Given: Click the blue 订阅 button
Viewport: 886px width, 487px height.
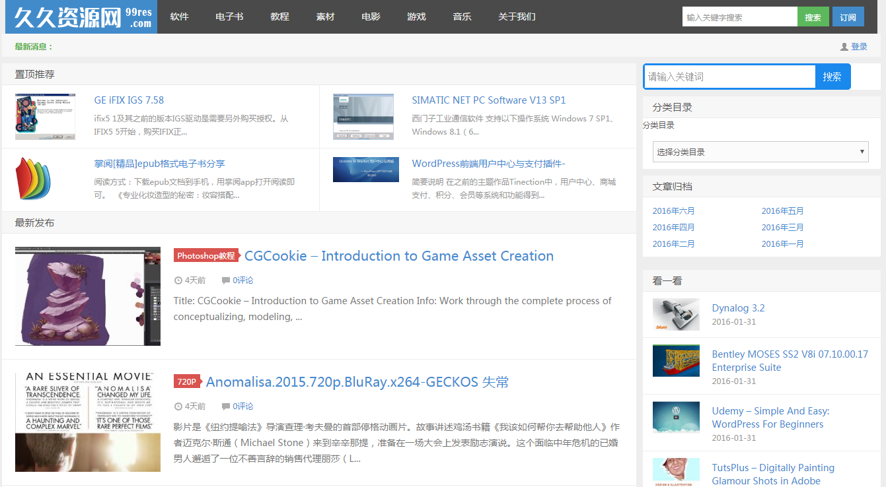Looking at the screenshot, I should pos(848,17).
